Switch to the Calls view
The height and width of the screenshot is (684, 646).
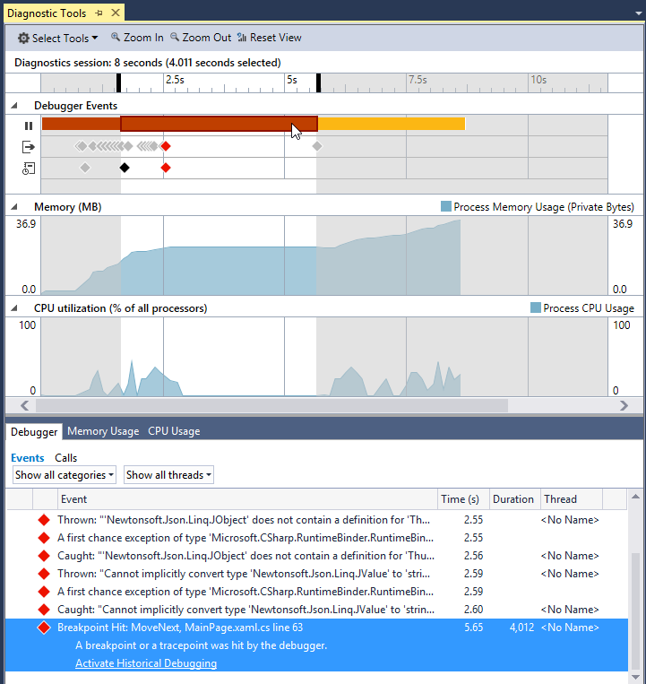(65, 458)
